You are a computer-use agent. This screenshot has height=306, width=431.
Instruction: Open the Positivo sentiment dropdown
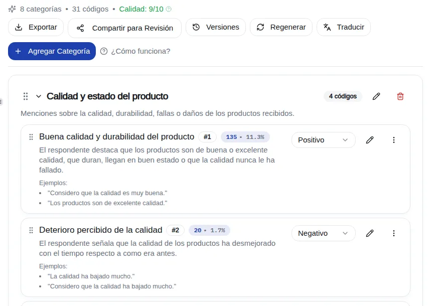pyautogui.click(x=323, y=140)
